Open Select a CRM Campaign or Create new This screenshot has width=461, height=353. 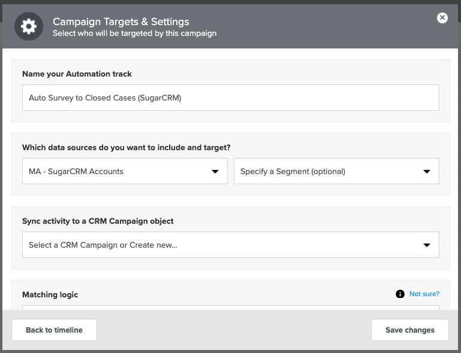(231, 245)
